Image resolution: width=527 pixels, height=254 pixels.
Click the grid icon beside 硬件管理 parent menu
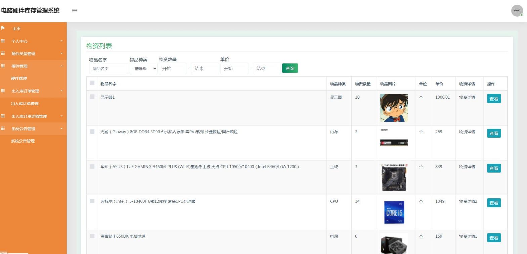(x=3, y=66)
